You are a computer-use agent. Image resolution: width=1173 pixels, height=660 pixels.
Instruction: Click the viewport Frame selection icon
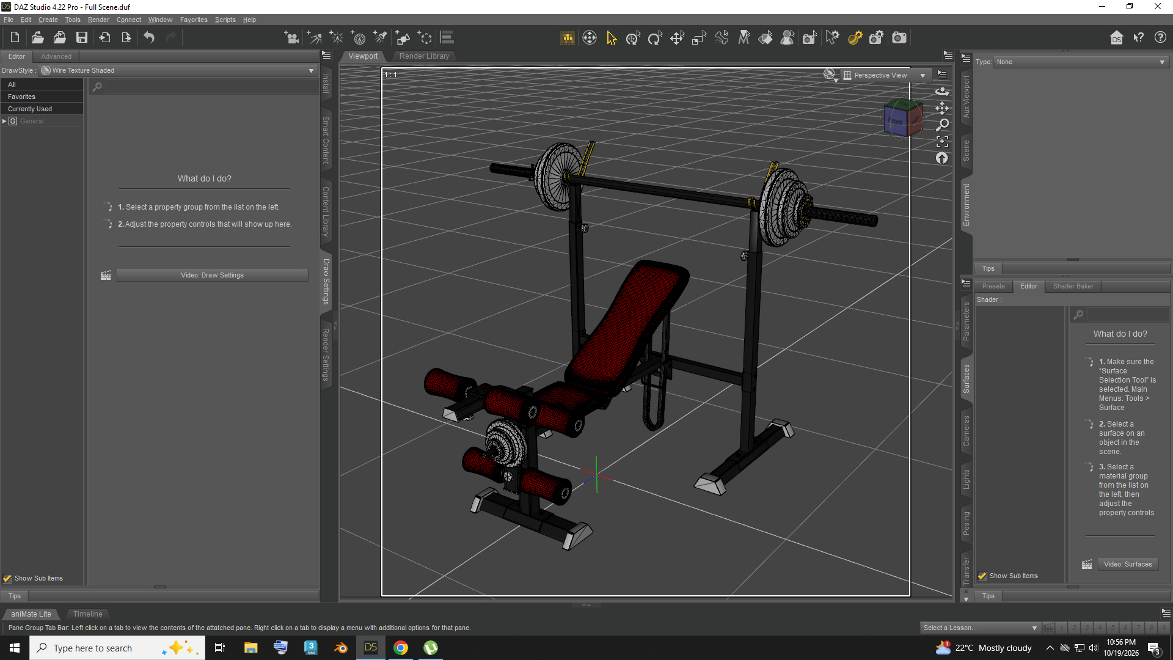pyautogui.click(x=942, y=142)
